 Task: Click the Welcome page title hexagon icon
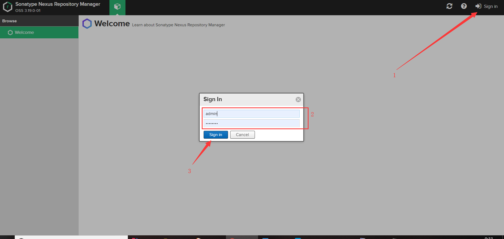tap(87, 24)
